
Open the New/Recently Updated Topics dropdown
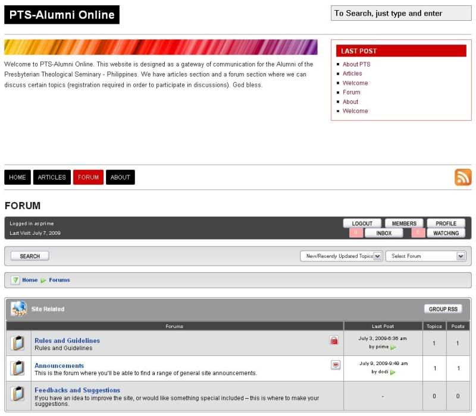[342, 256]
